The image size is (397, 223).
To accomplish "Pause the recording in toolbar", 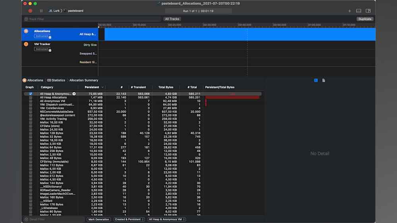I will pyautogui.click(x=41, y=11).
